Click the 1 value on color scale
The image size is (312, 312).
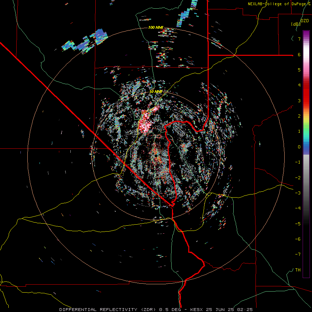pyautogui.click(x=299, y=131)
